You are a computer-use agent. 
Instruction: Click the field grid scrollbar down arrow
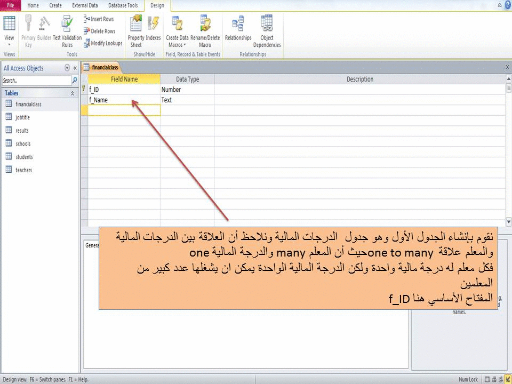(x=508, y=222)
